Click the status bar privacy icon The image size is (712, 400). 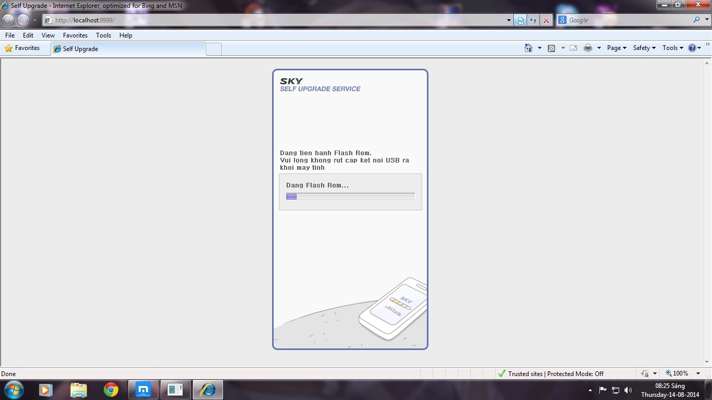(x=645, y=374)
